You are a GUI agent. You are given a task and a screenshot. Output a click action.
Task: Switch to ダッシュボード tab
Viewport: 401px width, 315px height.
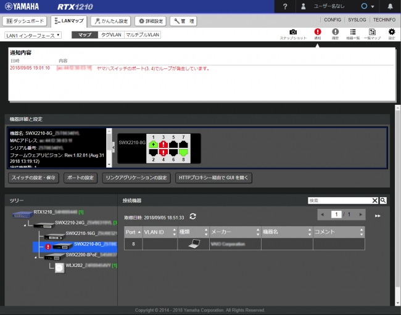tap(25, 21)
